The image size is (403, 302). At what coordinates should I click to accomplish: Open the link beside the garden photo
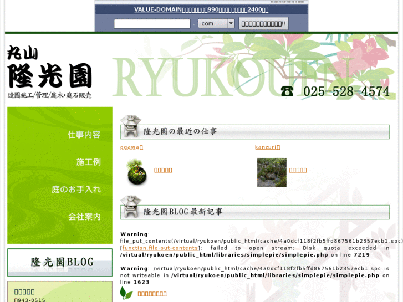298,170
